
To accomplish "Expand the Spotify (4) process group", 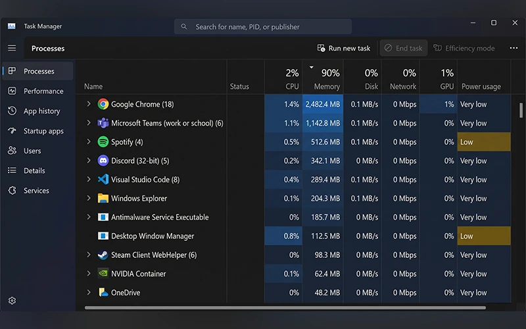I will pos(89,141).
